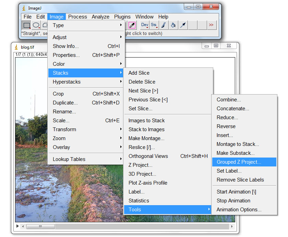Expand the Transform submenu
The width and height of the screenshot is (288, 237).
click(x=64, y=129)
